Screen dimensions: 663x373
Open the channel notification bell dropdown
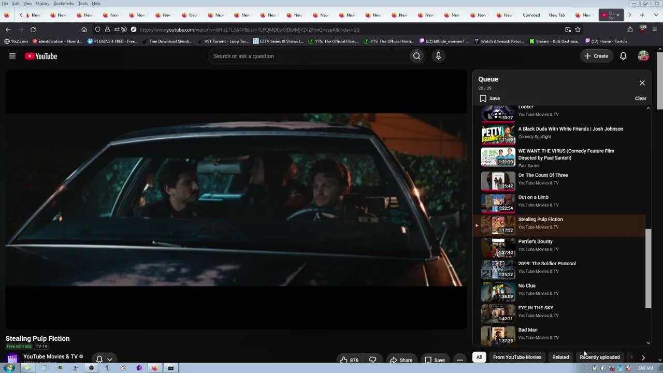[x=104, y=359]
